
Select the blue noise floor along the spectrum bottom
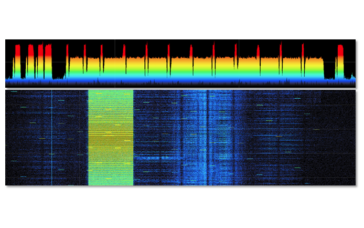[157, 82]
